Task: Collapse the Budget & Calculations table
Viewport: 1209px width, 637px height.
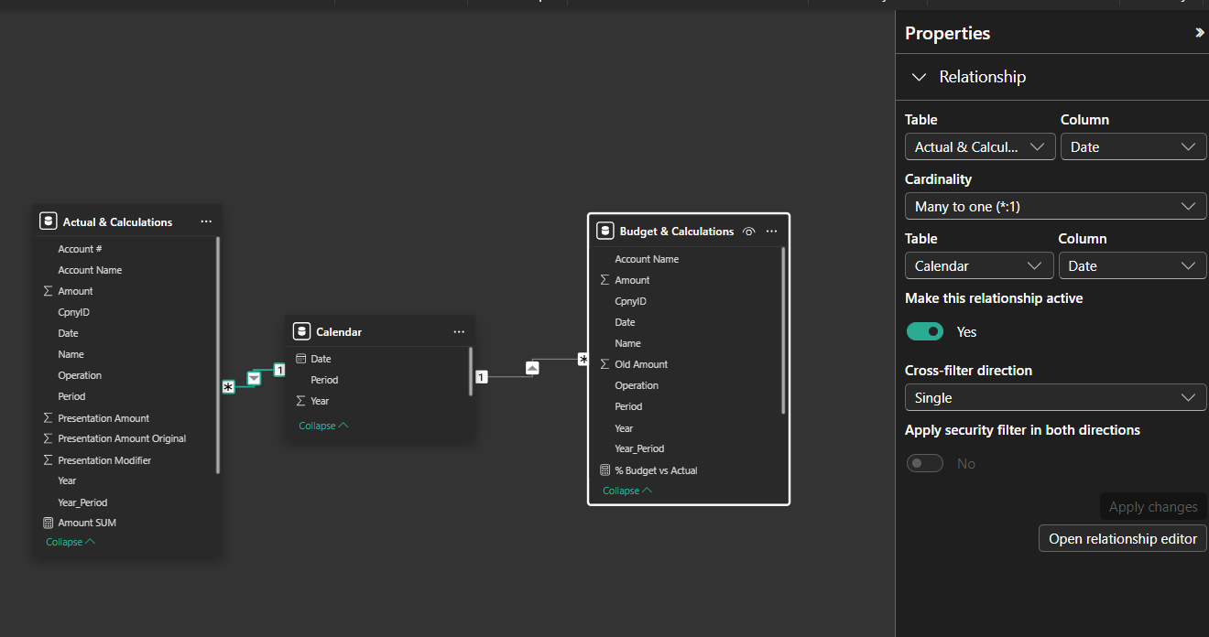Action: pyautogui.click(x=627, y=491)
